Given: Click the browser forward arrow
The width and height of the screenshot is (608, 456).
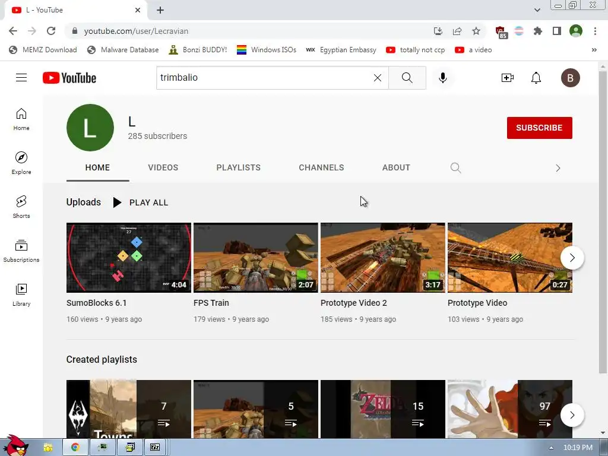Looking at the screenshot, I should (32, 31).
